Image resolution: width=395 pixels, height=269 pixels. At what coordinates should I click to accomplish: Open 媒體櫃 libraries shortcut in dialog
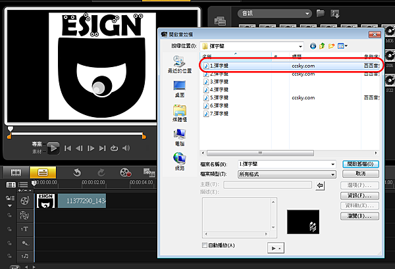tap(180, 113)
